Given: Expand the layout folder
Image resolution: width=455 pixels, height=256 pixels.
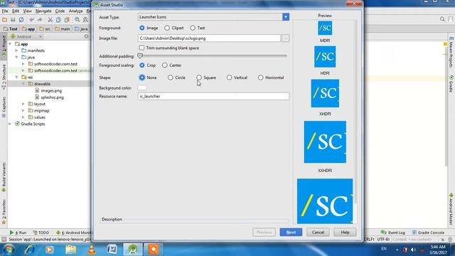Looking at the screenshot, I should tap(23, 104).
